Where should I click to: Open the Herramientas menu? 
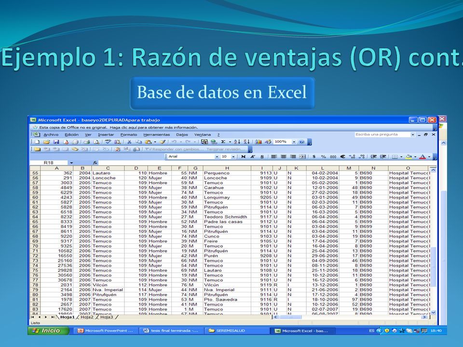(x=156, y=134)
